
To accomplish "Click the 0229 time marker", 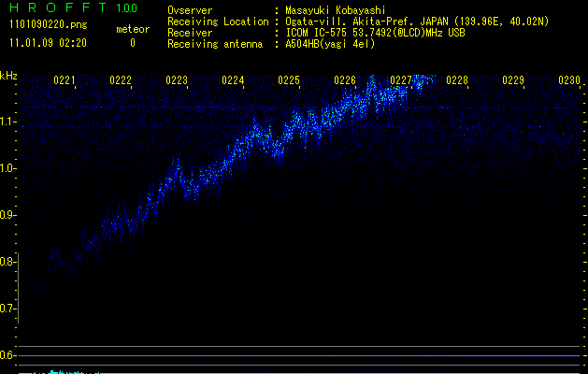I will (513, 80).
